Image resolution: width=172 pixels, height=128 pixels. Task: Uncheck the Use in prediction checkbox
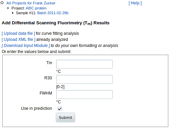[x=60, y=109]
